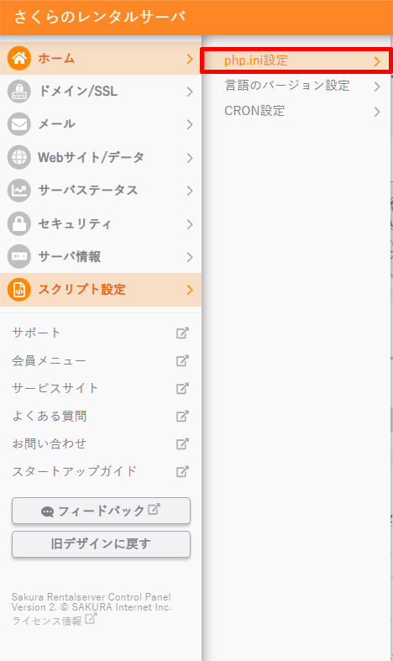
Task: Click the フィードバック button
Action: tap(102, 511)
